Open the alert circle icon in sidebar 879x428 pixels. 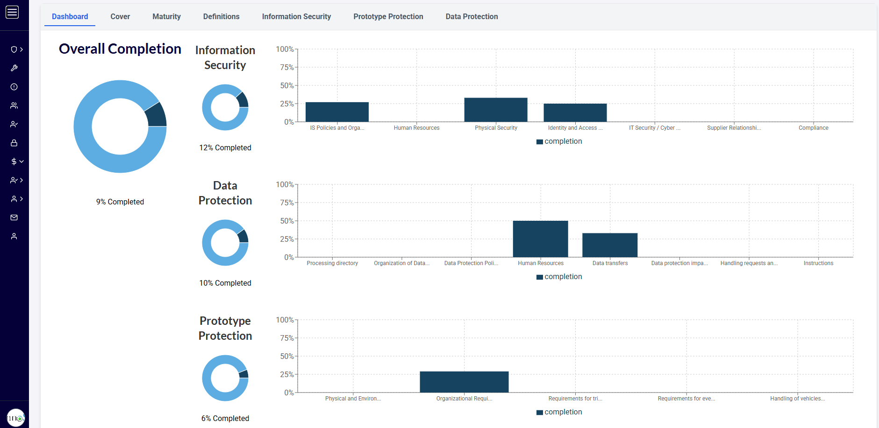click(x=14, y=87)
